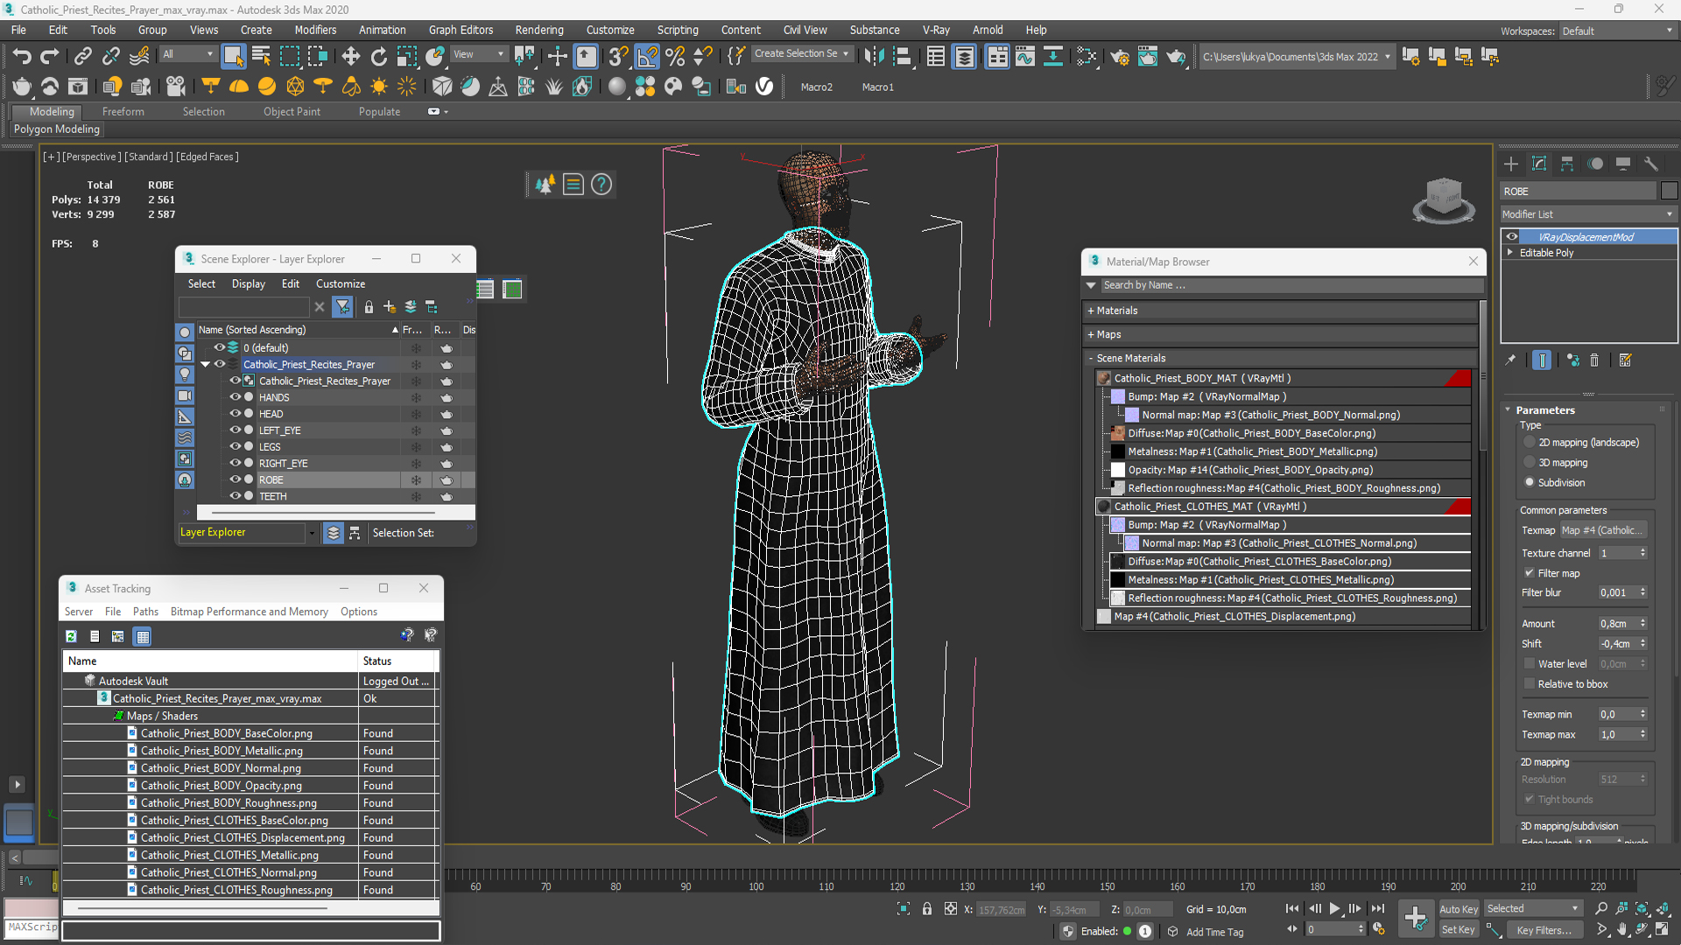Click Create New Layer icon in Scene Explorer
1681x945 pixels.
point(390,307)
